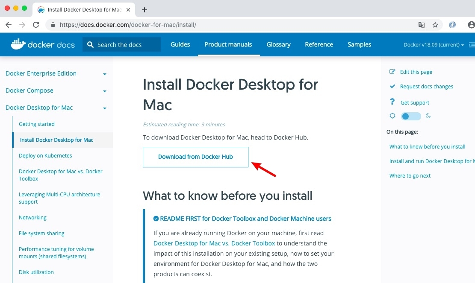Click the Docker docs whale logo
Viewport: 475px width, 283px height.
point(43,44)
